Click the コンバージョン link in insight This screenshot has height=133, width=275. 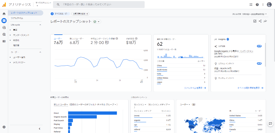pyautogui.click(x=246, y=51)
